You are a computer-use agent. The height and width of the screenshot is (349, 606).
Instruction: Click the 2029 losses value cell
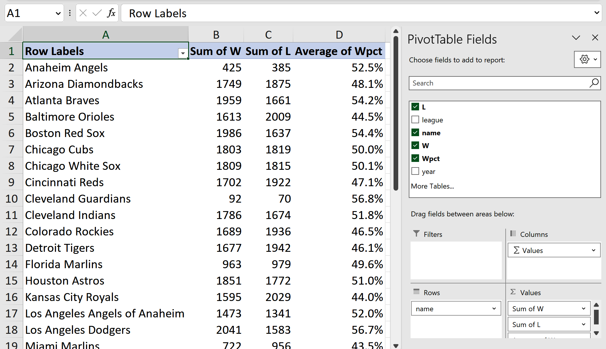tap(268, 297)
